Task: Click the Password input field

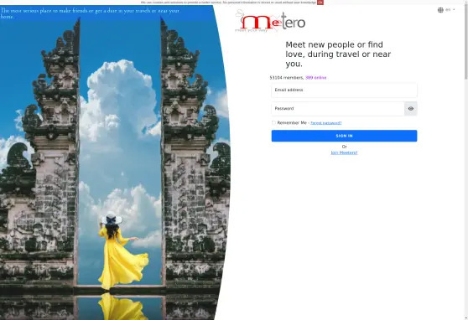Action: point(337,109)
